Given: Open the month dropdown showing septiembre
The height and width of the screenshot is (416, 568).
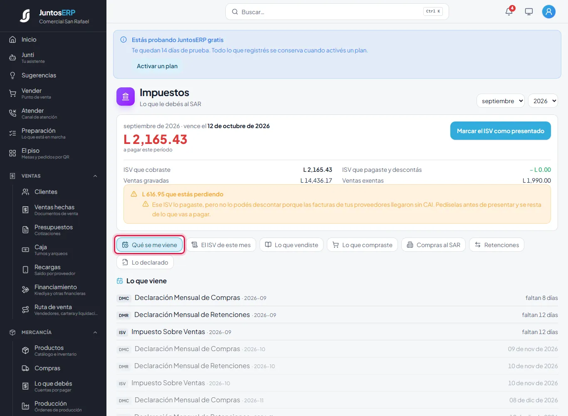Looking at the screenshot, I should 501,101.
